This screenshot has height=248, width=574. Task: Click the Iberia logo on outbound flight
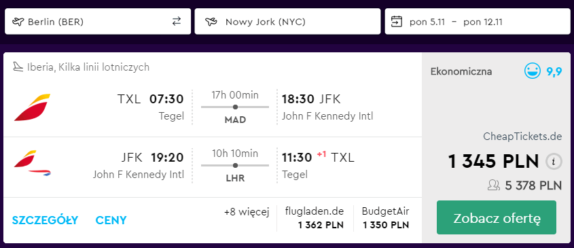pyautogui.click(x=32, y=107)
